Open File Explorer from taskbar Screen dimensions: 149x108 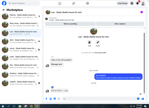pyautogui.click(x=20, y=106)
